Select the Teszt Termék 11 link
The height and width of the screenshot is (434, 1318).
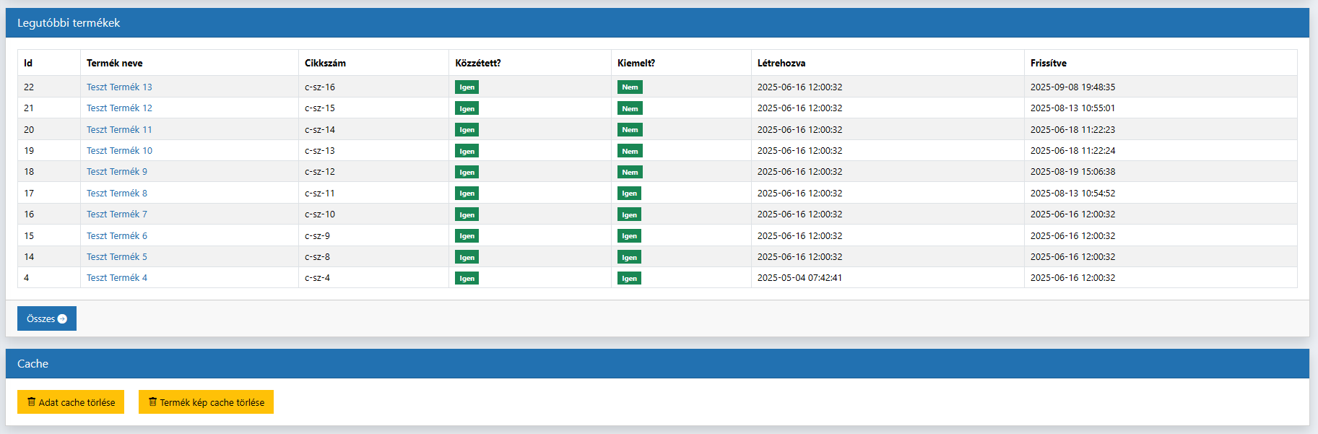click(x=119, y=130)
